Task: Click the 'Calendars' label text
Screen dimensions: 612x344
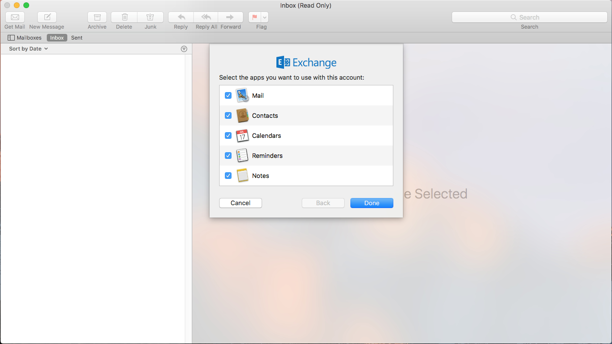Action: point(266,136)
